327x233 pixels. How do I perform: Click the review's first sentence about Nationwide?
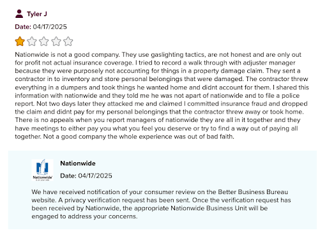click(x=67, y=55)
